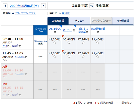Switch to 乗継便 connecting flights
The image size is (134, 106).
(66, 13)
